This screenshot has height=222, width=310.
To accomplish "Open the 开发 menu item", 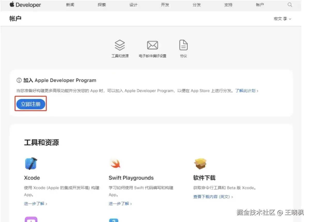I will pyautogui.click(x=165, y=5).
